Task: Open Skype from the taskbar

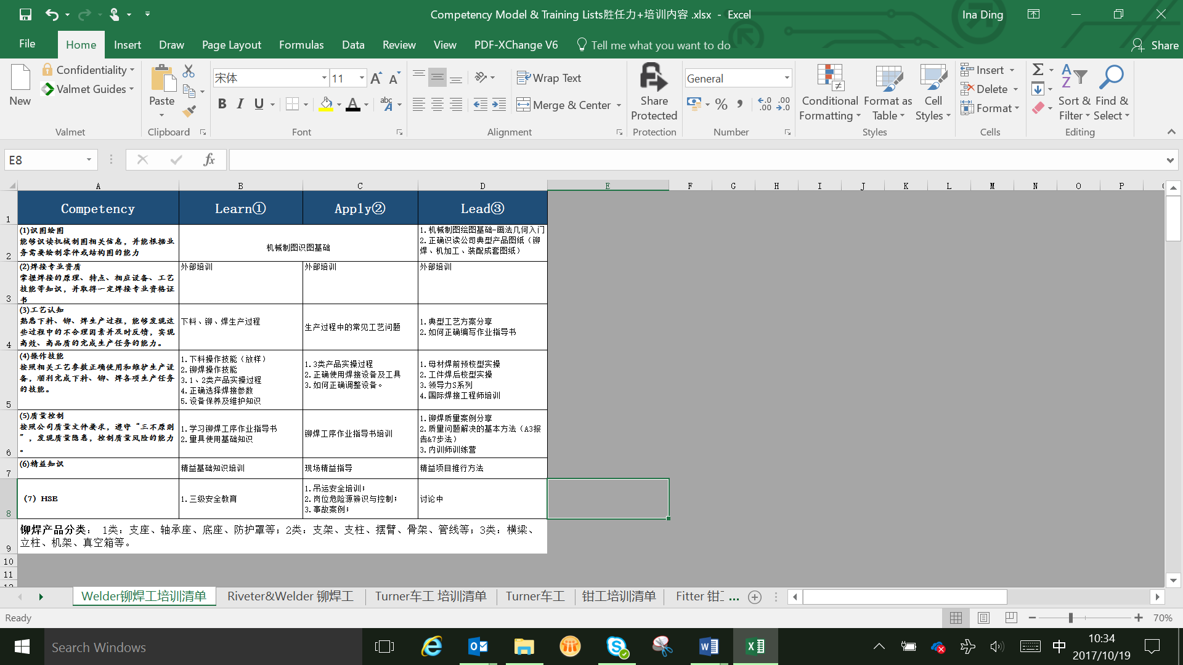Action: (x=616, y=647)
